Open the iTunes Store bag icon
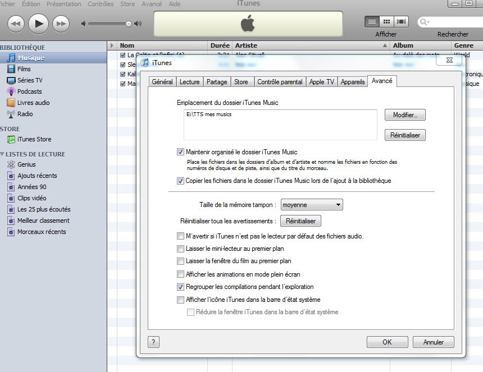Viewport: 483px width, 372px height. [11, 139]
